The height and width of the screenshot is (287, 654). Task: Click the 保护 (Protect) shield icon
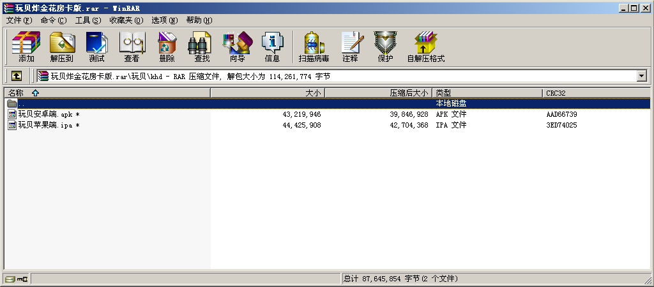pos(385,47)
